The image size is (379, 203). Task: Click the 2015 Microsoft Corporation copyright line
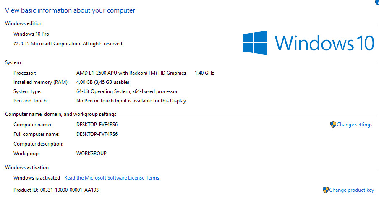point(68,44)
